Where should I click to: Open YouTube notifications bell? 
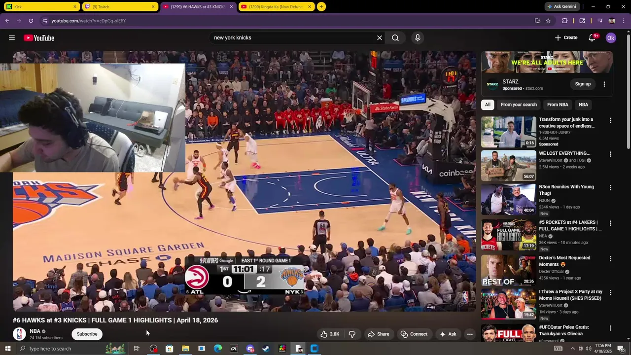tap(593, 38)
